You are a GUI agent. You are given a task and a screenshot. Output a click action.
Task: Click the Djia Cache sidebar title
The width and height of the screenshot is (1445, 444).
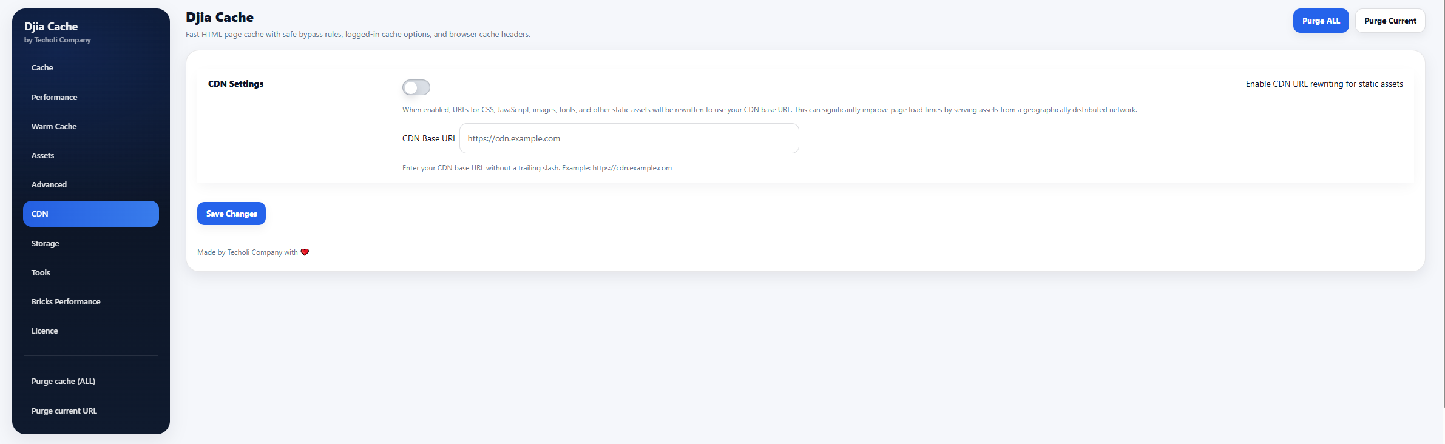[x=51, y=26]
